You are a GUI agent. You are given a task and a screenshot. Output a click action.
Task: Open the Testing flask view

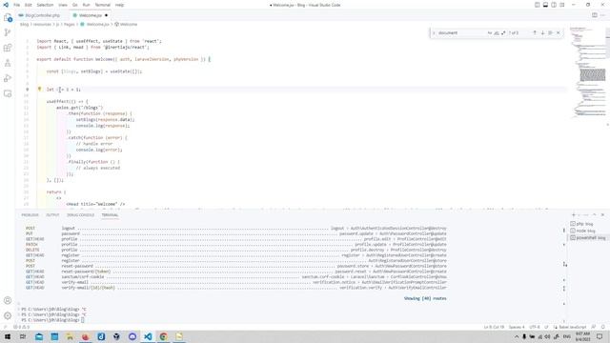(8, 63)
